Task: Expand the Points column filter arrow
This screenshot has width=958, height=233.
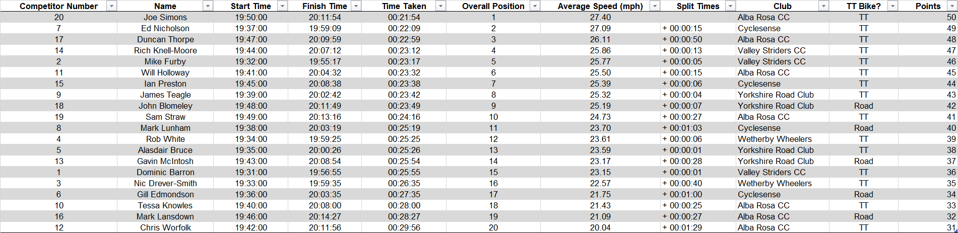Action: (952, 6)
